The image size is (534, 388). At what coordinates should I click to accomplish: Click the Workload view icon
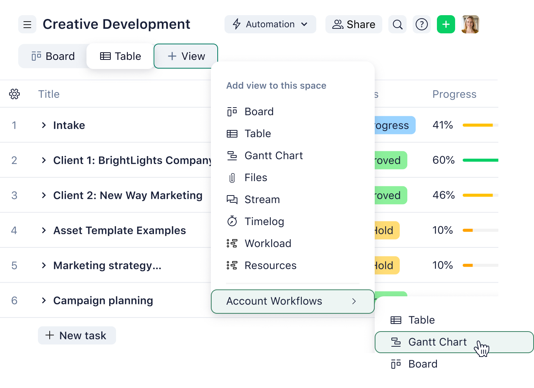point(232,243)
